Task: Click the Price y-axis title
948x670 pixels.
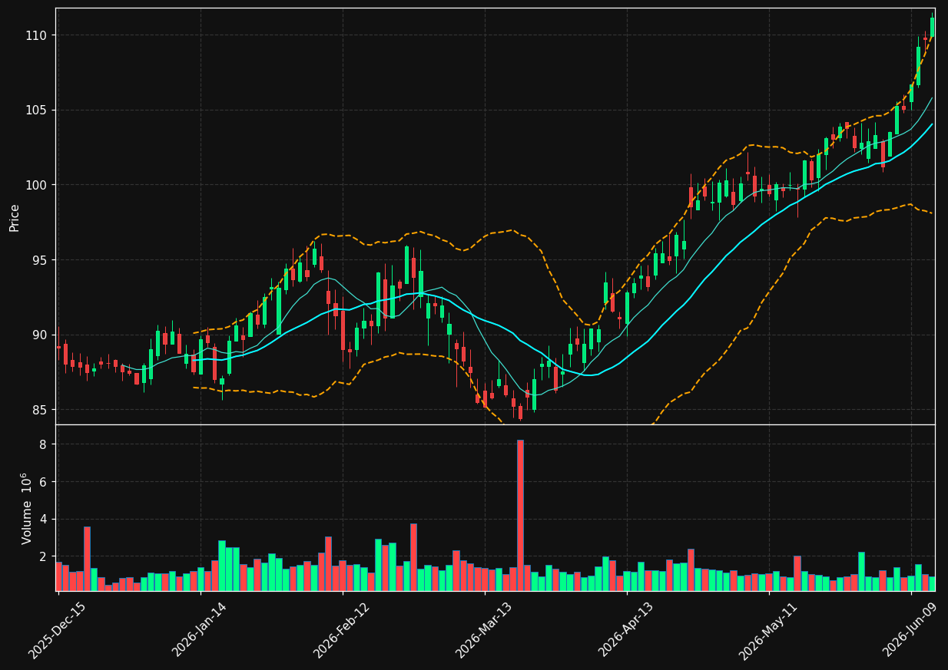Action: [15, 217]
